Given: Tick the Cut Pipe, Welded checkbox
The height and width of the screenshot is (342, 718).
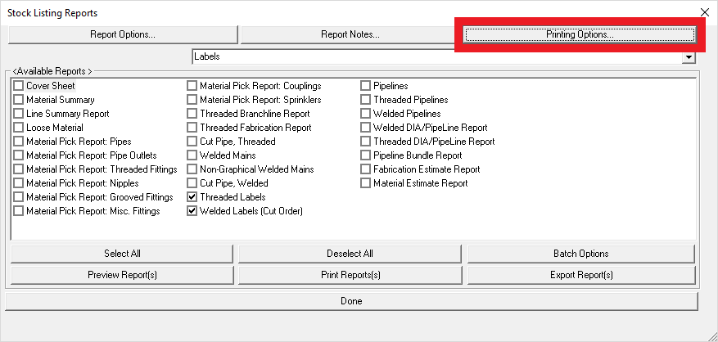Looking at the screenshot, I should [192, 183].
